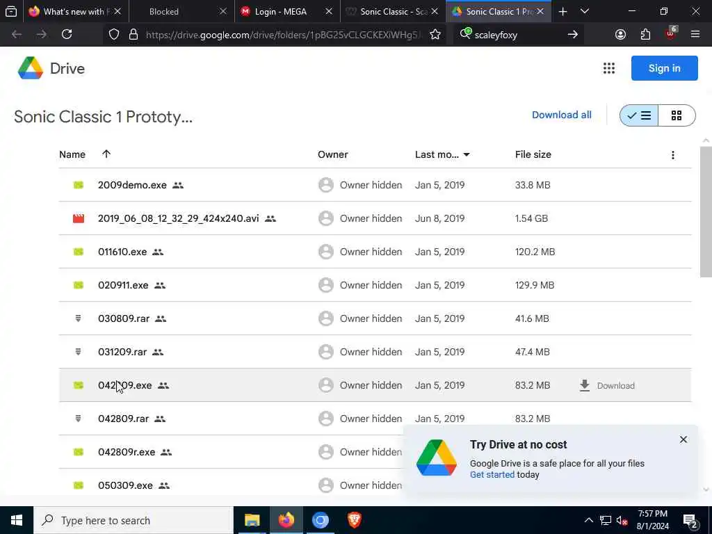Screen dimensions: 712x534
Task: Go back to previous page
Action: pos(17,34)
